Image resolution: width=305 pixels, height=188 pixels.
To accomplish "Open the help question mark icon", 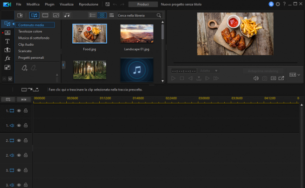I will [x=284, y=4].
